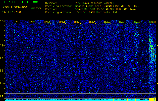Click the SMArt RTL-SDR V5 receiver text

(106, 9)
